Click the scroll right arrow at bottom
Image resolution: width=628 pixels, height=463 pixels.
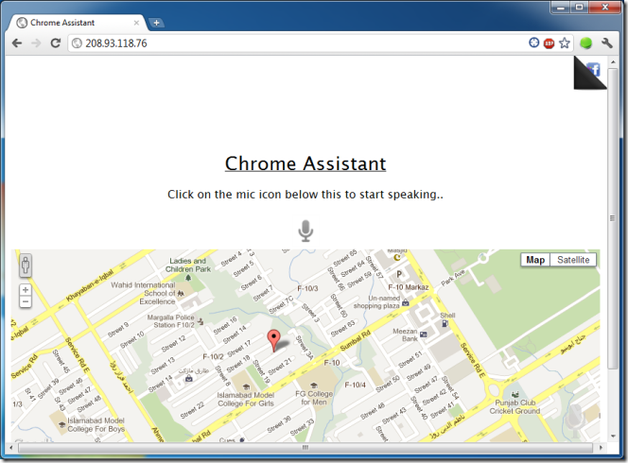click(601, 447)
